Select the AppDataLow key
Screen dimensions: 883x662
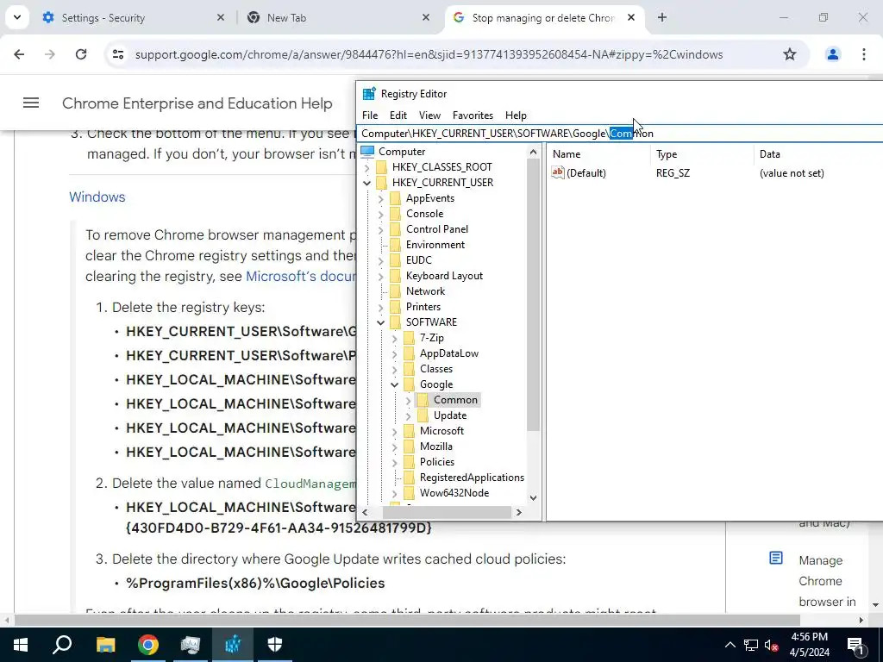(x=449, y=353)
